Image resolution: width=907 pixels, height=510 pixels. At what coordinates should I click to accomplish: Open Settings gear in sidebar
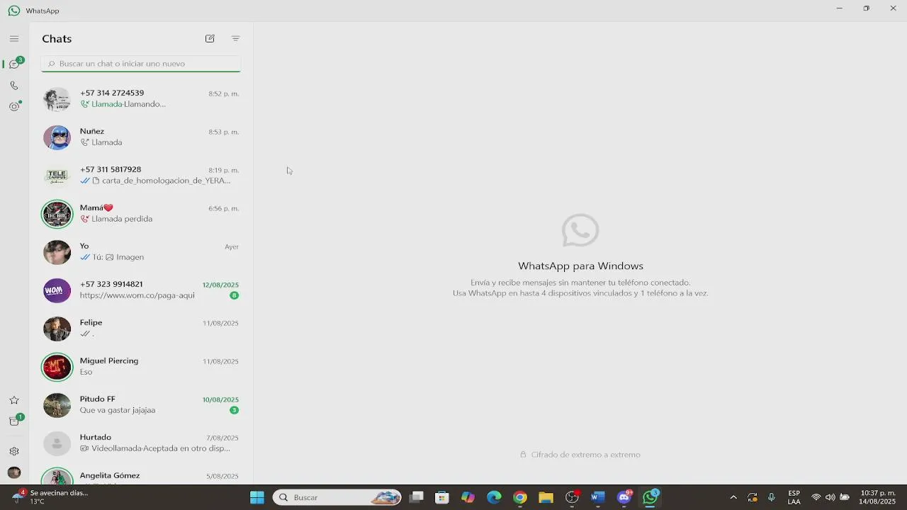[x=14, y=451]
